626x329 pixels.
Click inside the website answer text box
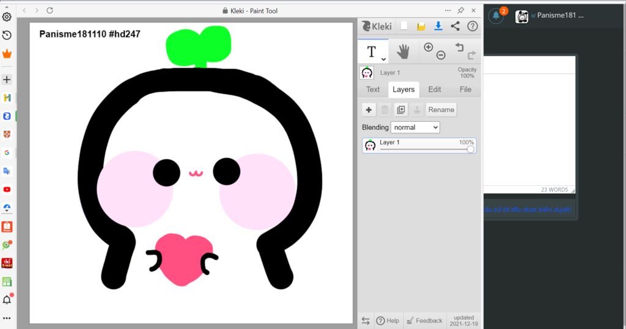point(529,130)
